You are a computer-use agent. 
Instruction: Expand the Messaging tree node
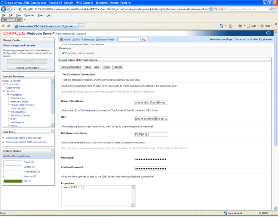[x=8, y=94]
